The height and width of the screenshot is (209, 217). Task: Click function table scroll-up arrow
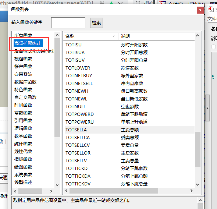pos(198,35)
